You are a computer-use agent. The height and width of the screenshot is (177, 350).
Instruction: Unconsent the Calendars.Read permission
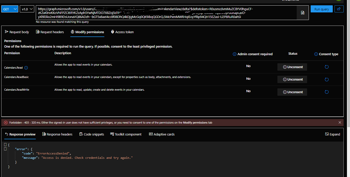[x=292, y=67]
